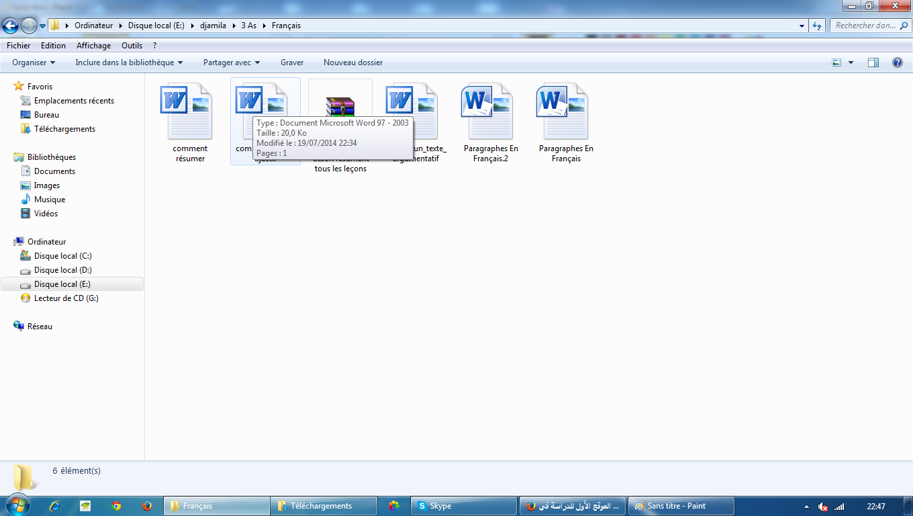This screenshot has width=913, height=516.
Task: Switch to the Skype taskbar window
Action: [464, 506]
